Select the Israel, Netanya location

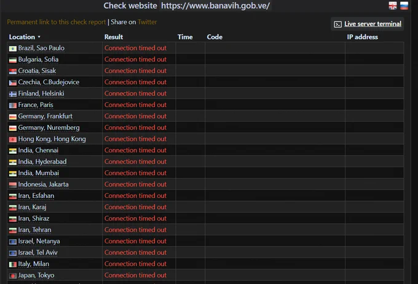(x=39, y=241)
